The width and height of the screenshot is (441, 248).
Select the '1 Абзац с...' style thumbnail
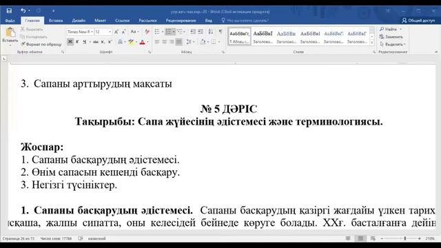pos(239,37)
